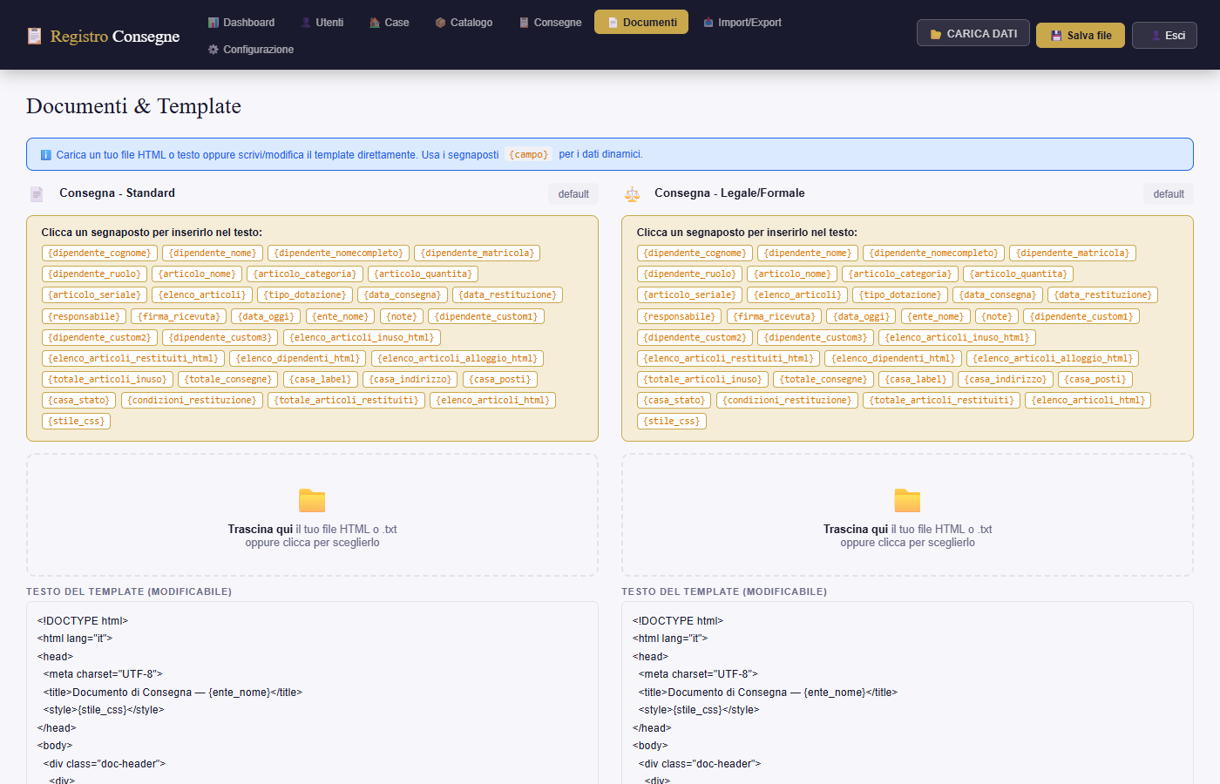The width and height of the screenshot is (1220, 784).
Task: Click into the Legale/Formale template text editor
Action: tap(907, 693)
